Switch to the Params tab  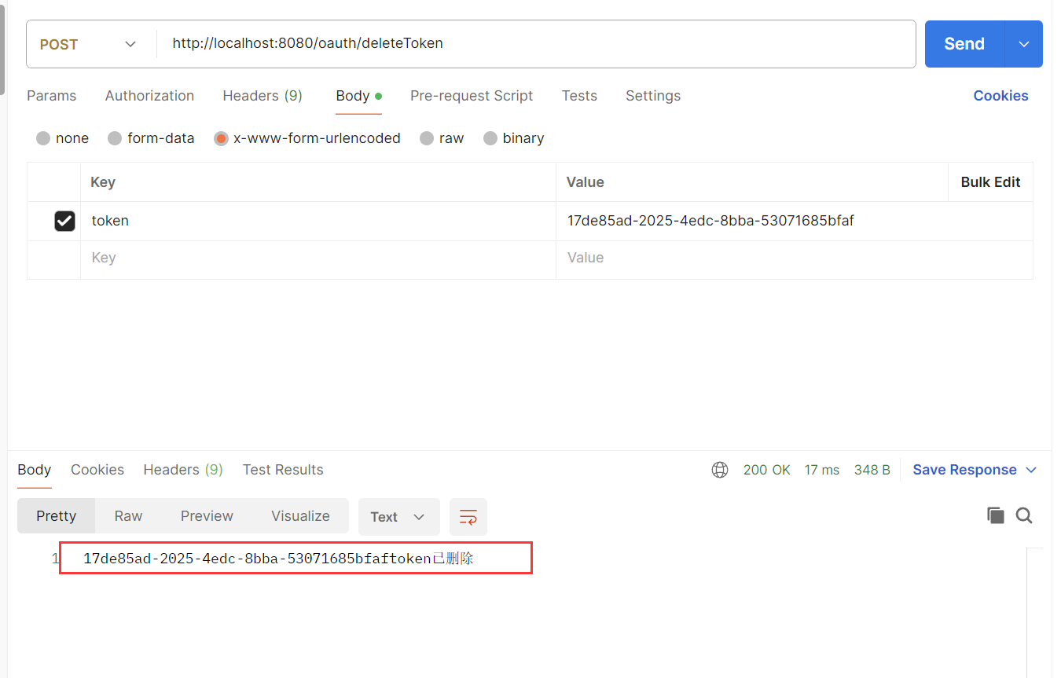click(52, 96)
